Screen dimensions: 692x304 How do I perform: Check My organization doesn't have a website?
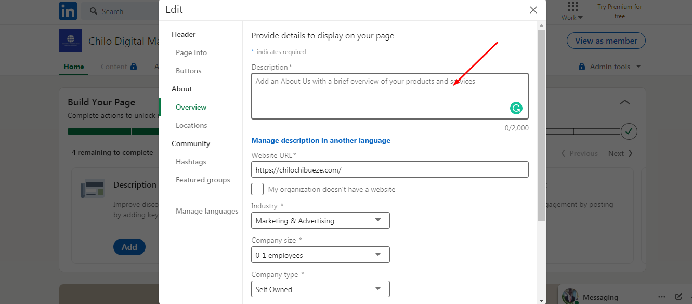257,189
